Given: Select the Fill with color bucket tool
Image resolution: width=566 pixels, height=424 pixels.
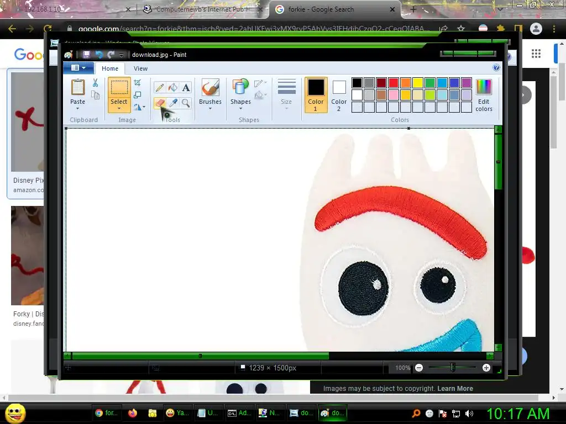Looking at the screenshot, I should pyautogui.click(x=172, y=87).
